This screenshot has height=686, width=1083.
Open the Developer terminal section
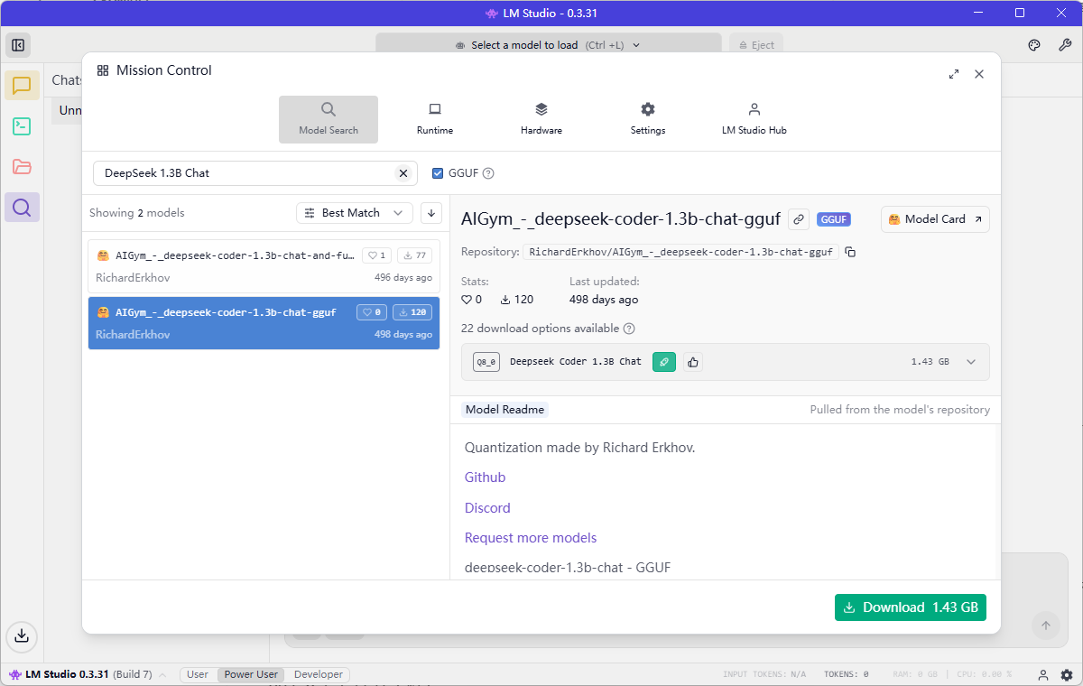(x=22, y=126)
